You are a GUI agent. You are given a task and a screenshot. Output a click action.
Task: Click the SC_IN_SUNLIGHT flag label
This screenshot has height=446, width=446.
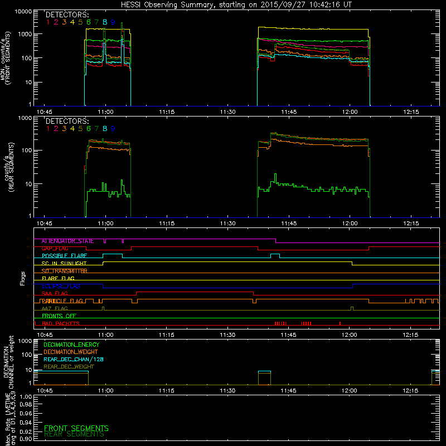tap(64, 263)
